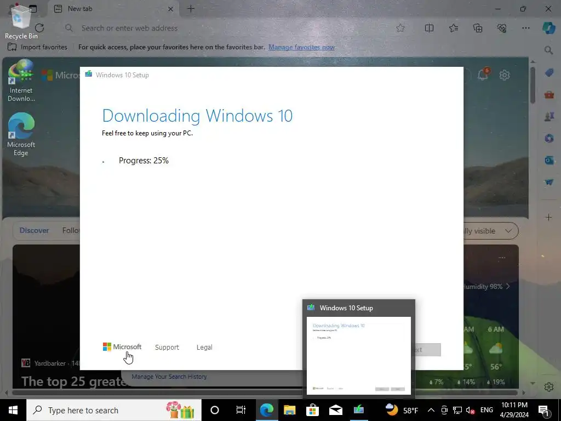The height and width of the screenshot is (421, 561).
Task: Open Edge sidebar settings gear at bottom
Action: (x=548, y=387)
